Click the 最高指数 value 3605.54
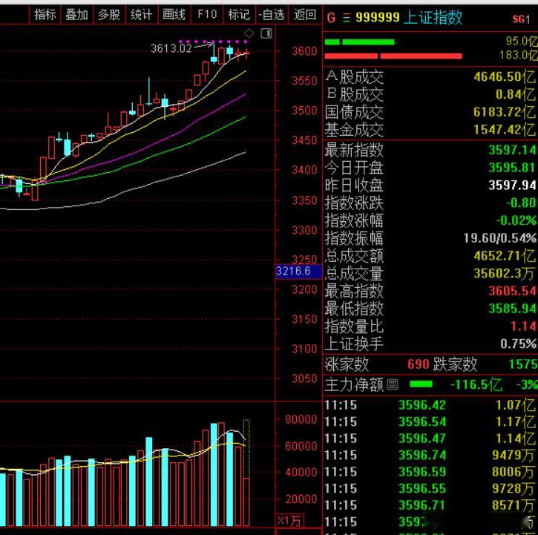The width and height of the screenshot is (538, 535). (512, 291)
